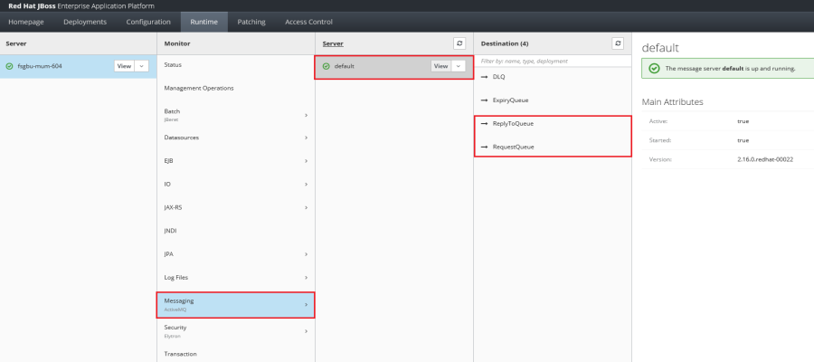The height and width of the screenshot is (362, 814).
Task: Select JPA monitor item
Action: [236, 254]
